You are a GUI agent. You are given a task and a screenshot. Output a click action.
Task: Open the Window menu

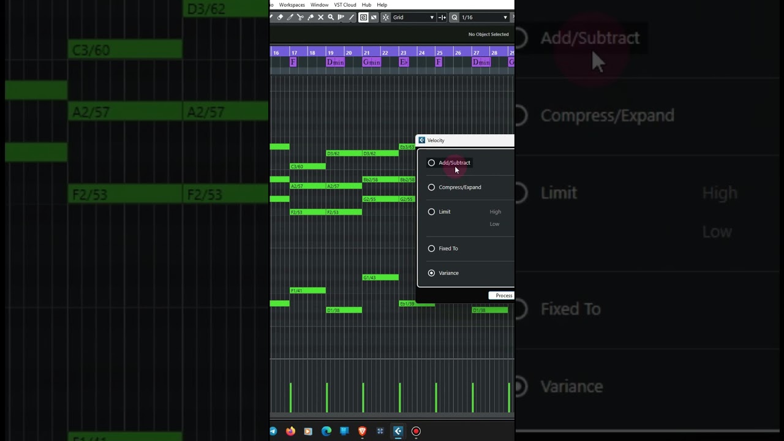(x=319, y=5)
